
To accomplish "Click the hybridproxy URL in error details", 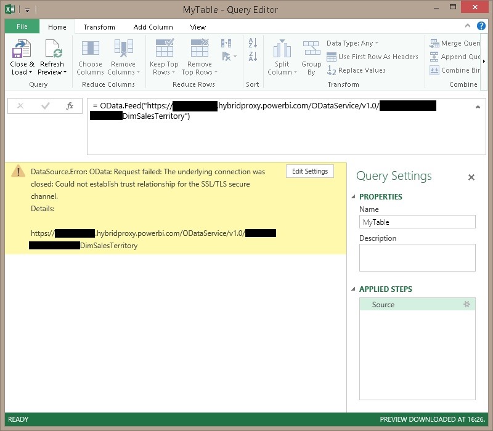I will click(x=152, y=239).
